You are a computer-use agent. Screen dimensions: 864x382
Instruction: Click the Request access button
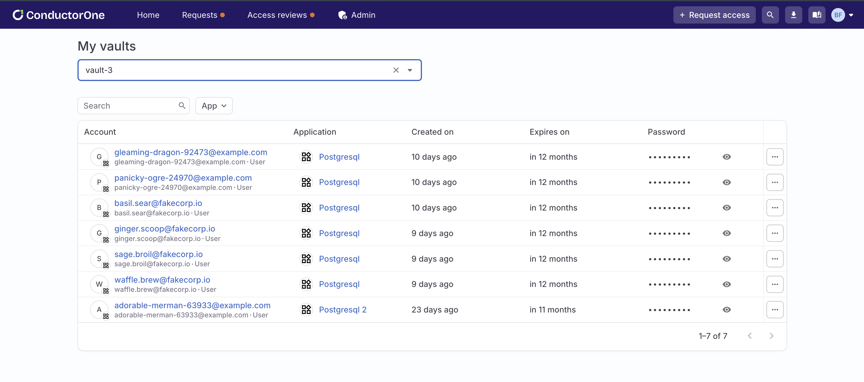tap(714, 15)
